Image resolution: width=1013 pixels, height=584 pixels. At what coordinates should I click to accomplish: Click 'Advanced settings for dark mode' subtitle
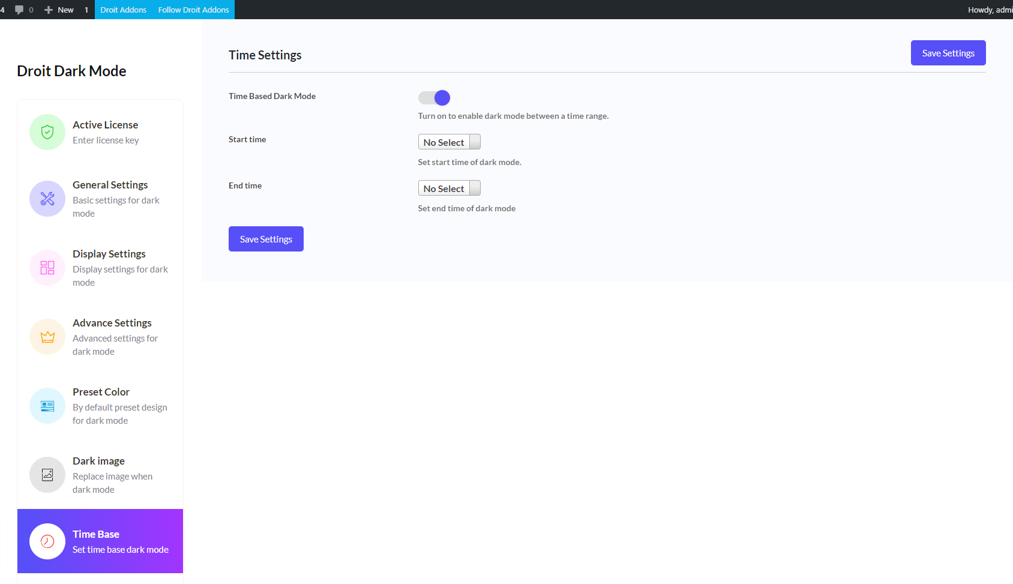tap(115, 345)
